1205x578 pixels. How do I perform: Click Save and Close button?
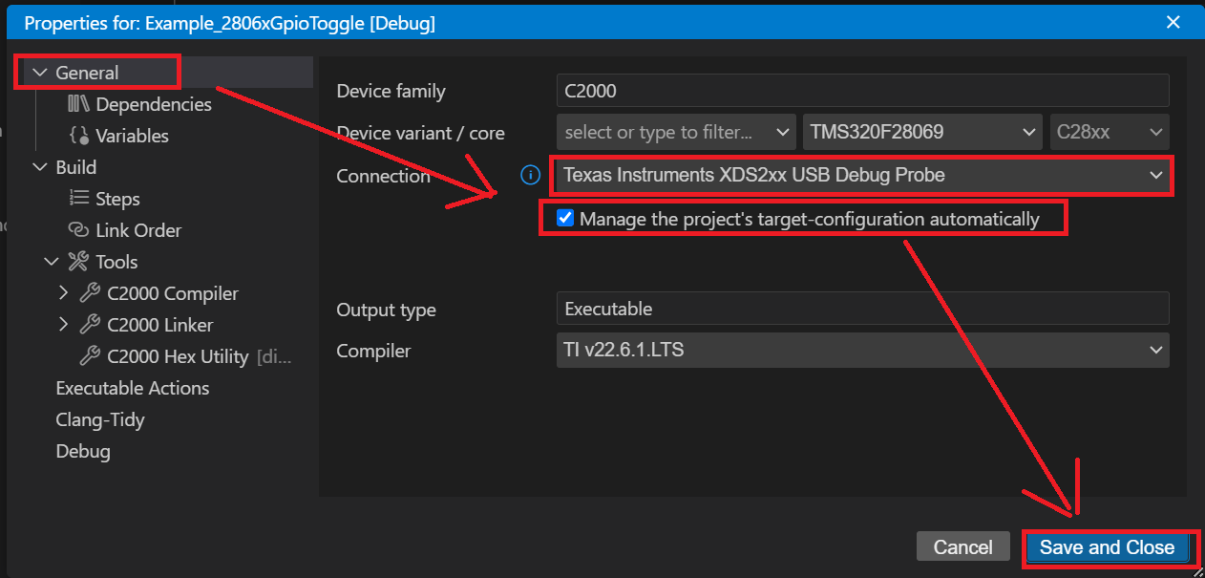tap(1108, 546)
